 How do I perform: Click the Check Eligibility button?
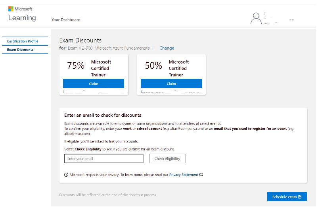[167, 158]
